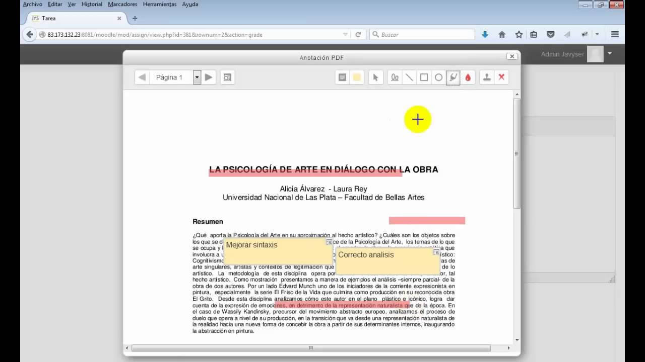The height and width of the screenshot is (362, 645).
Task: Select the Tarea browser tab
Action: point(75,18)
